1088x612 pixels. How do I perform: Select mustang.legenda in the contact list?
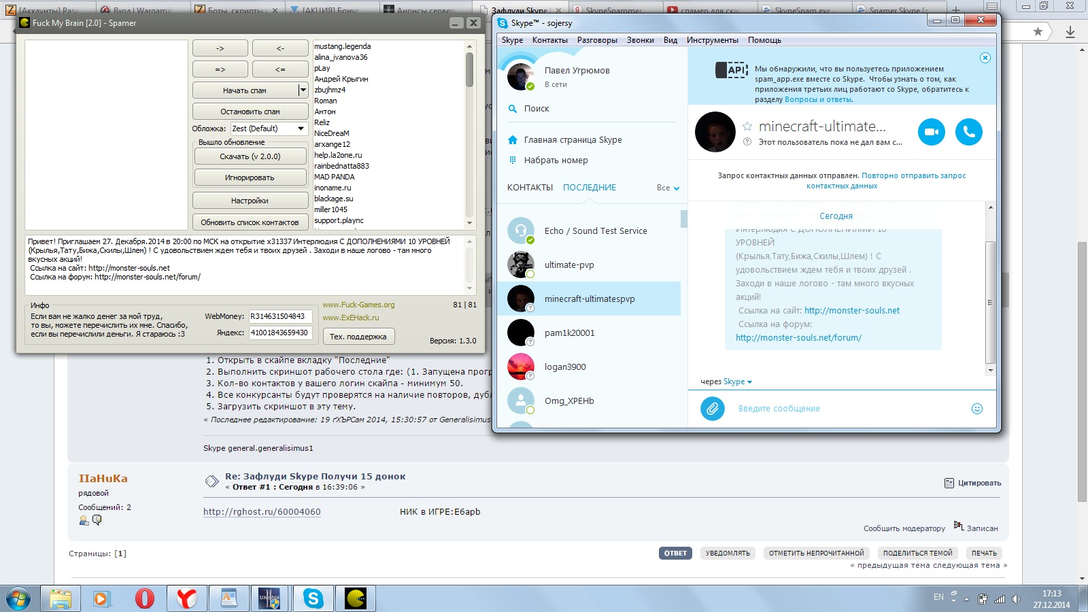342,46
